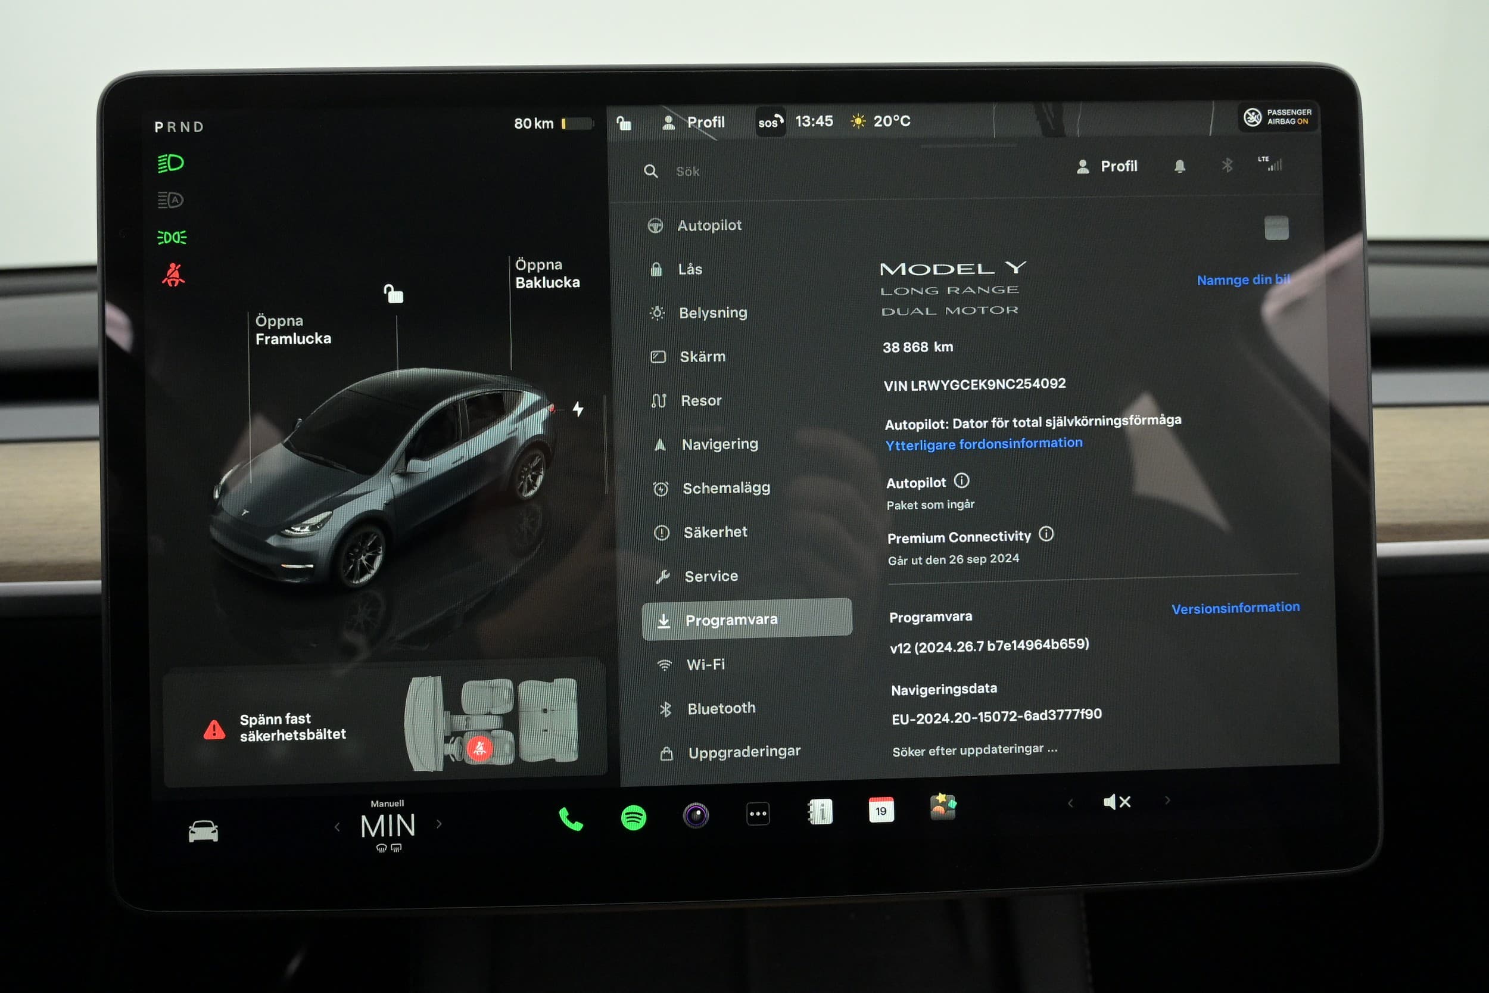Tap the Passenger Airbag ON indicator

[x=1278, y=117]
